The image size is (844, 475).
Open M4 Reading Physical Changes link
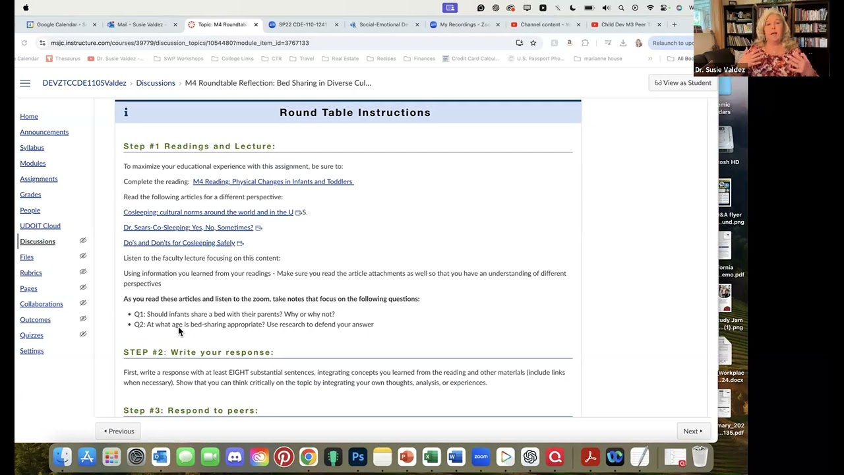pyautogui.click(x=273, y=181)
